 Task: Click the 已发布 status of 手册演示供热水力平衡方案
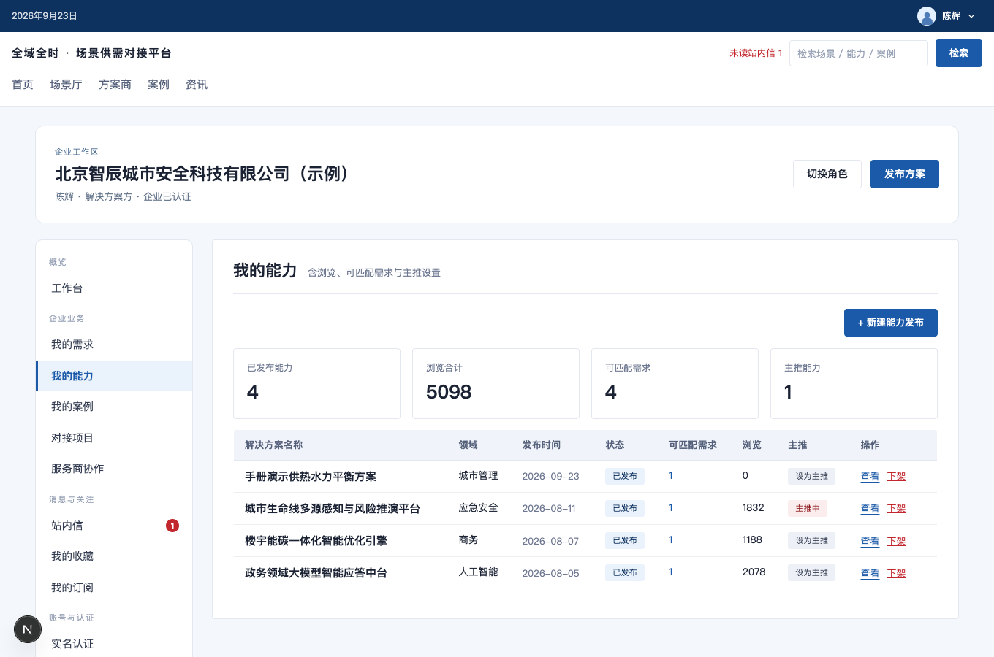tap(625, 476)
